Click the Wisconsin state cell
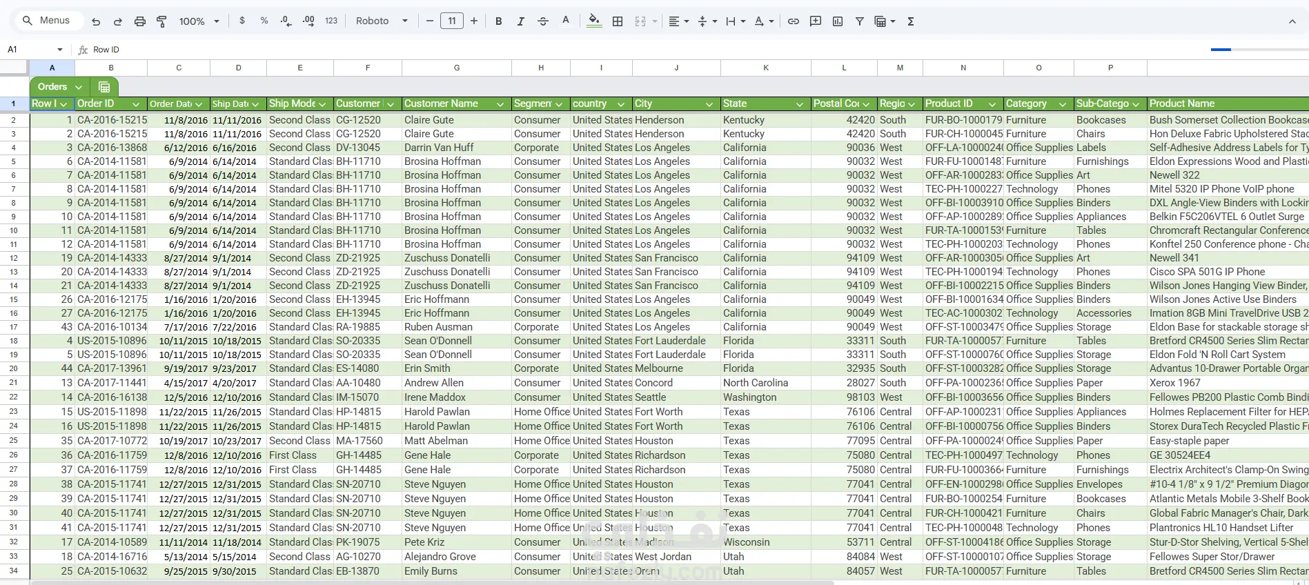The width and height of the screenshot is (1309, 585). (x=766, y=542)
